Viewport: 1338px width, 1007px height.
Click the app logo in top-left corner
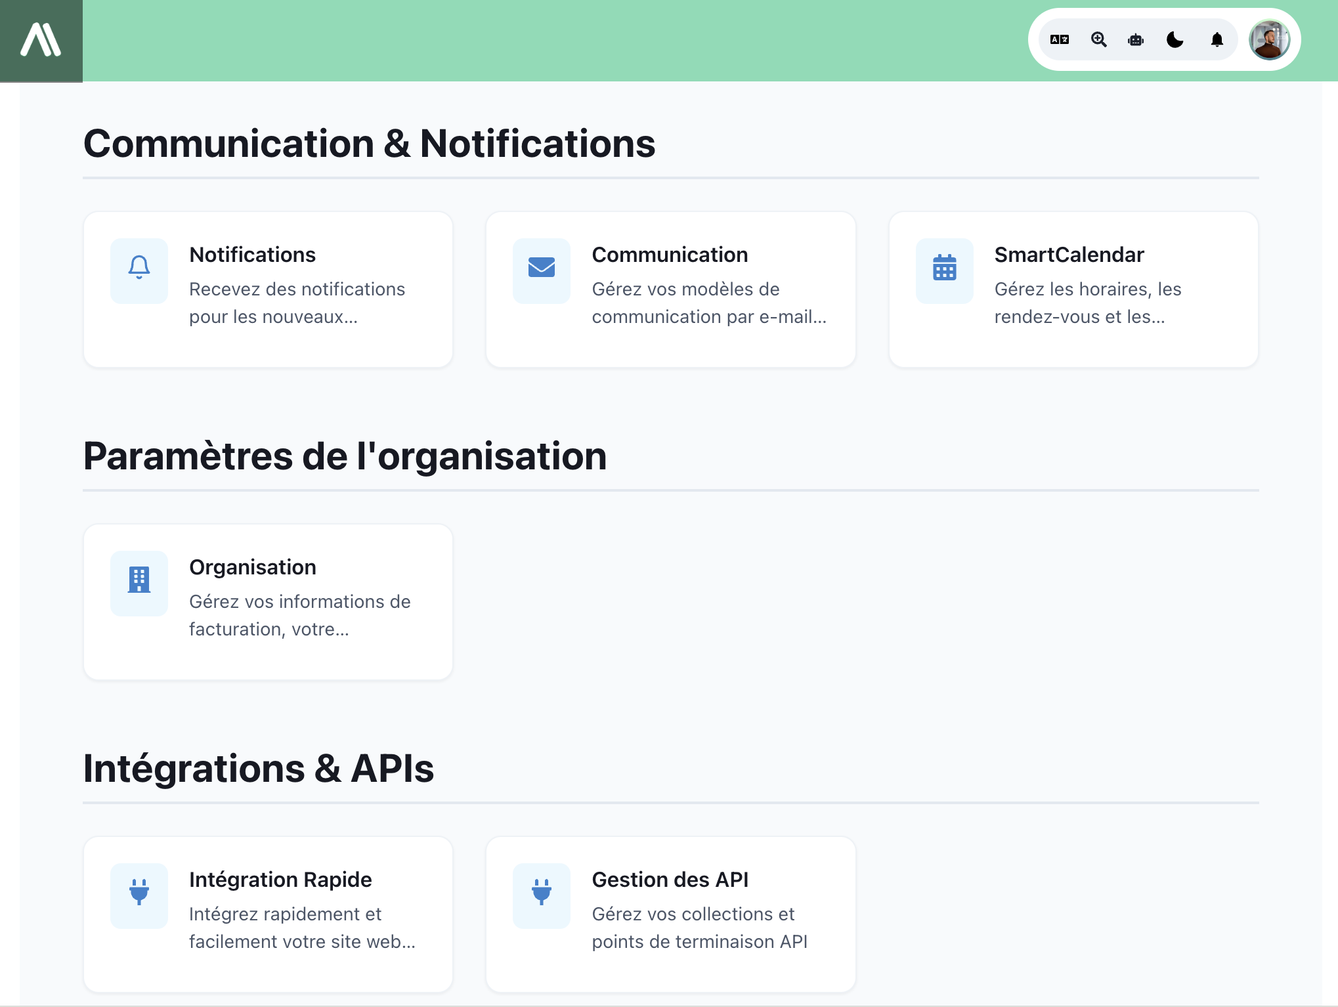pyautogui.click(x=41, y=40)
